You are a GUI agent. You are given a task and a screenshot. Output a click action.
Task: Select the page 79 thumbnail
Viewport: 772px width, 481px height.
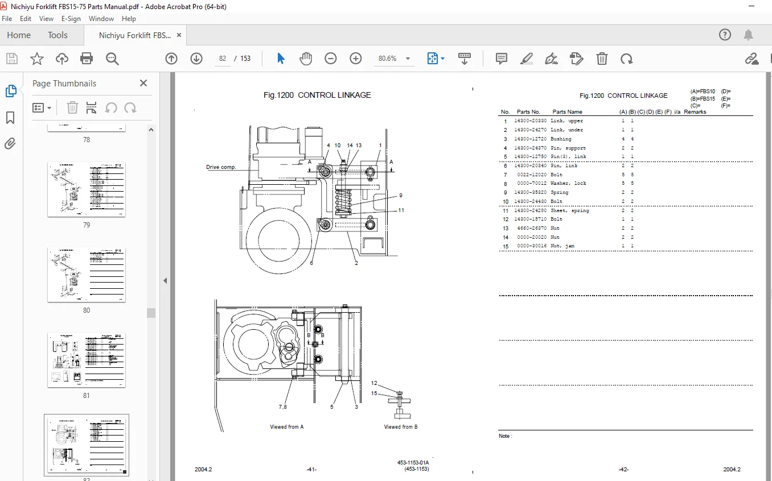tap(87, 189)
